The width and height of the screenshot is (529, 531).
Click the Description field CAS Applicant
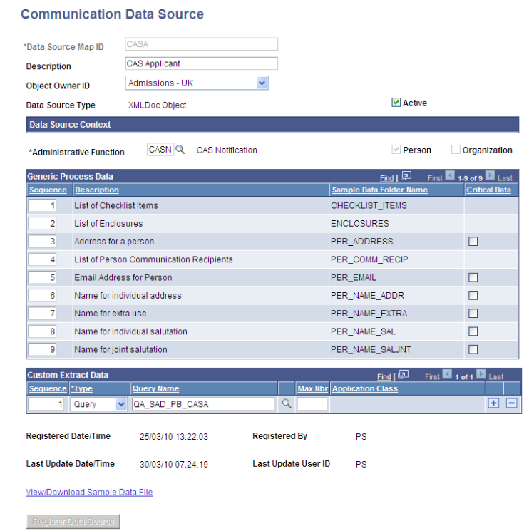click(202, 63)
